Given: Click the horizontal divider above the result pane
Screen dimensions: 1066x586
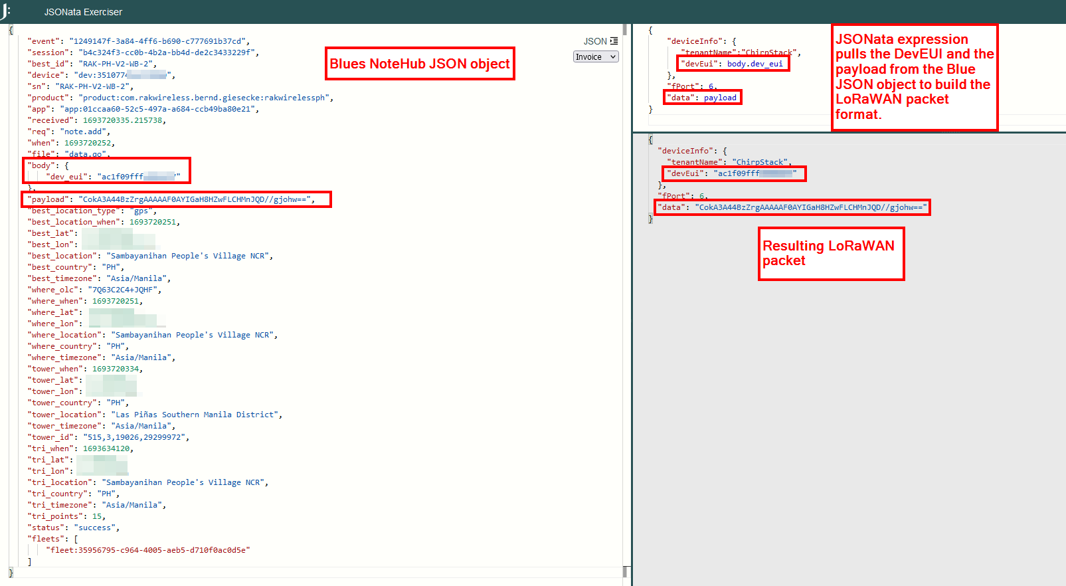Looking at the screenshot, I should click(849, 132).
